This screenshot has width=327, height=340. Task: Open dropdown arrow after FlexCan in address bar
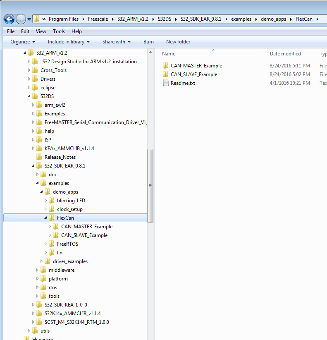pyautogui.click(x=317, y=19)
